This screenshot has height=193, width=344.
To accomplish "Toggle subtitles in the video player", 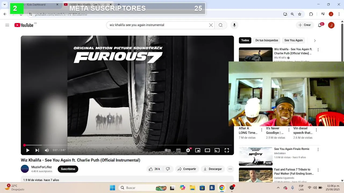I will (178, 150).
